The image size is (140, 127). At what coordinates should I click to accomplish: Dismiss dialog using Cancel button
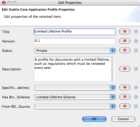pos(123,119)
